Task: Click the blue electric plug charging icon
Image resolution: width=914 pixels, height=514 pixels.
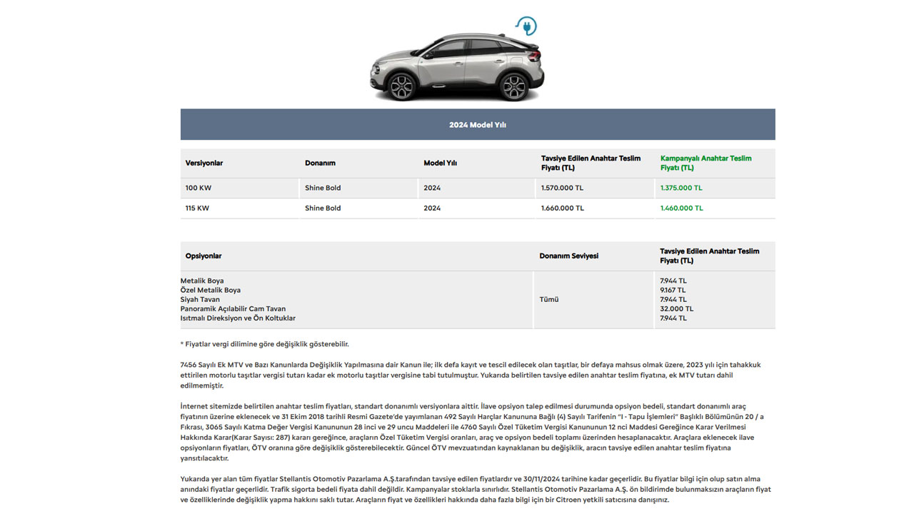Action: [x=527, y=26]
